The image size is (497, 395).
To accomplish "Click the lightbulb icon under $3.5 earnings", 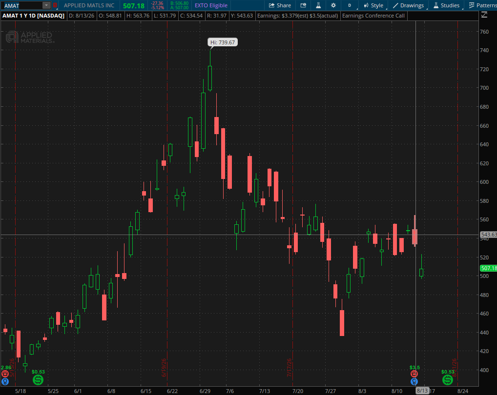I will (x=414, y=381).
